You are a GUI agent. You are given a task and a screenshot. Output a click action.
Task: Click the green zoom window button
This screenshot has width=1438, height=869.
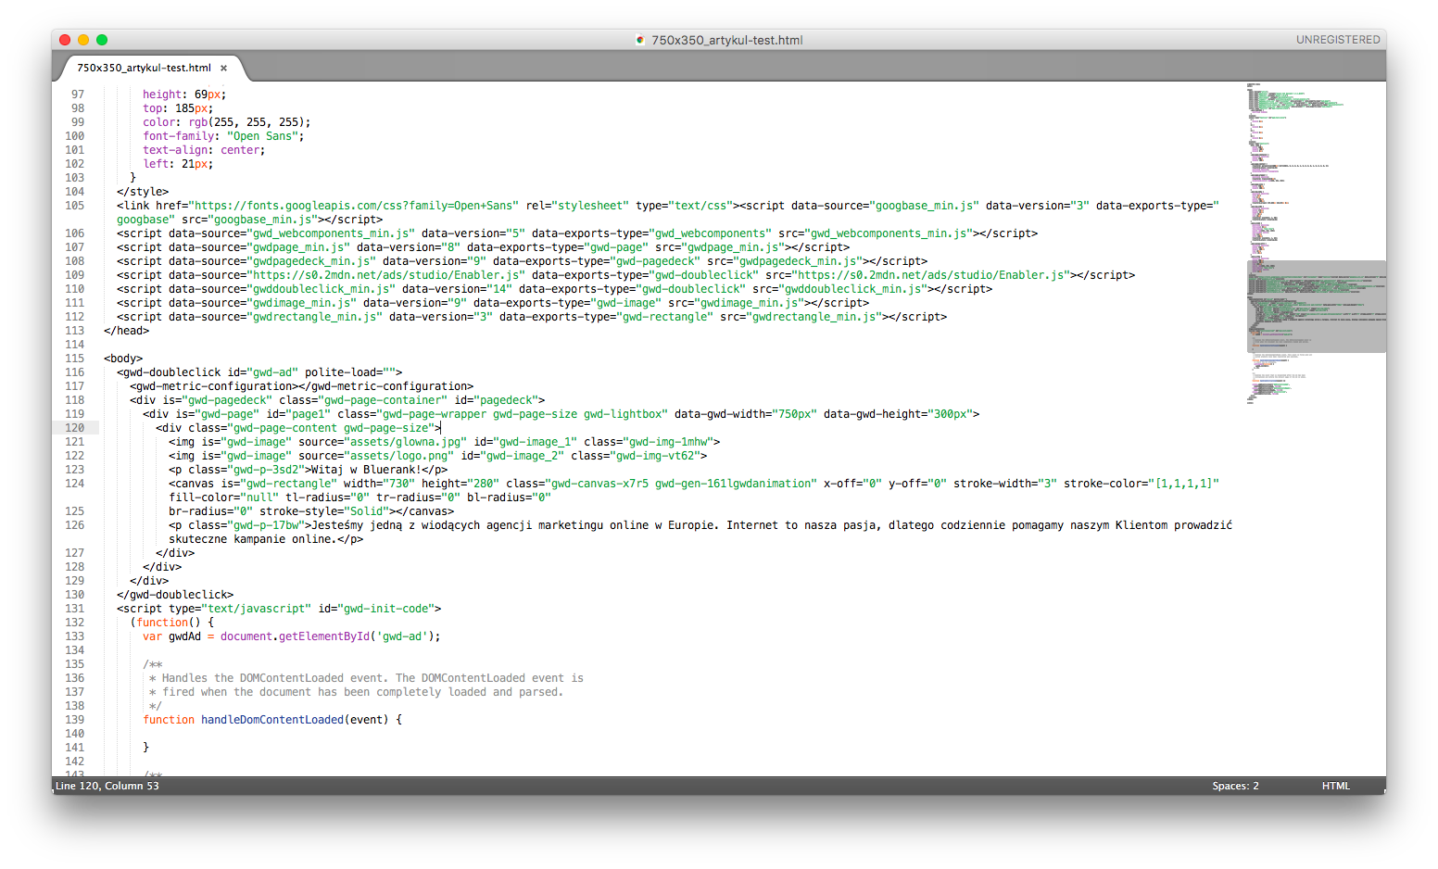click(102, 40)
